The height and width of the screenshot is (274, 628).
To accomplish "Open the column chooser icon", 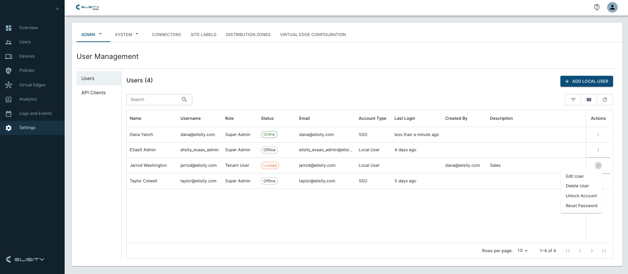I will (589, 100).
